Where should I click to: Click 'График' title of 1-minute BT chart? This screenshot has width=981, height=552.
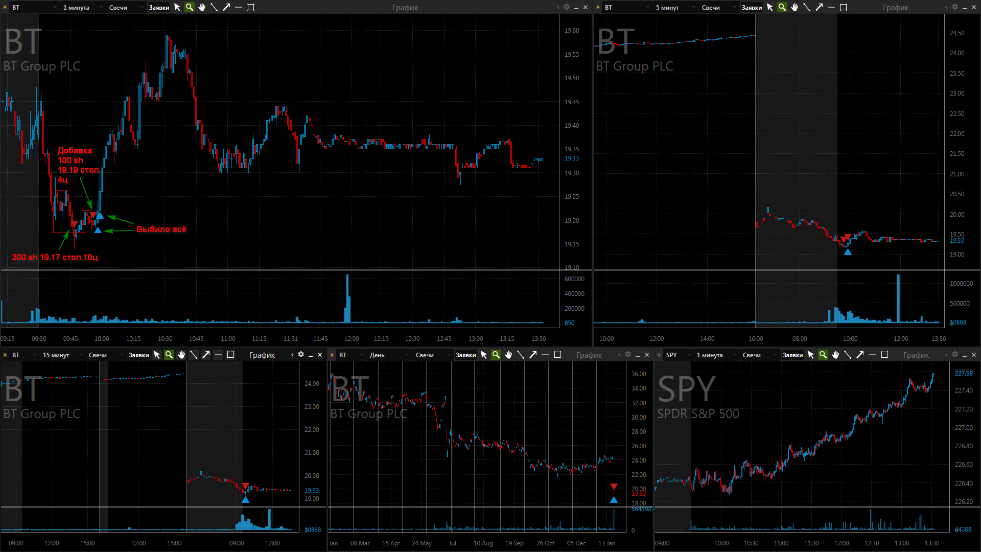point(405,7)
